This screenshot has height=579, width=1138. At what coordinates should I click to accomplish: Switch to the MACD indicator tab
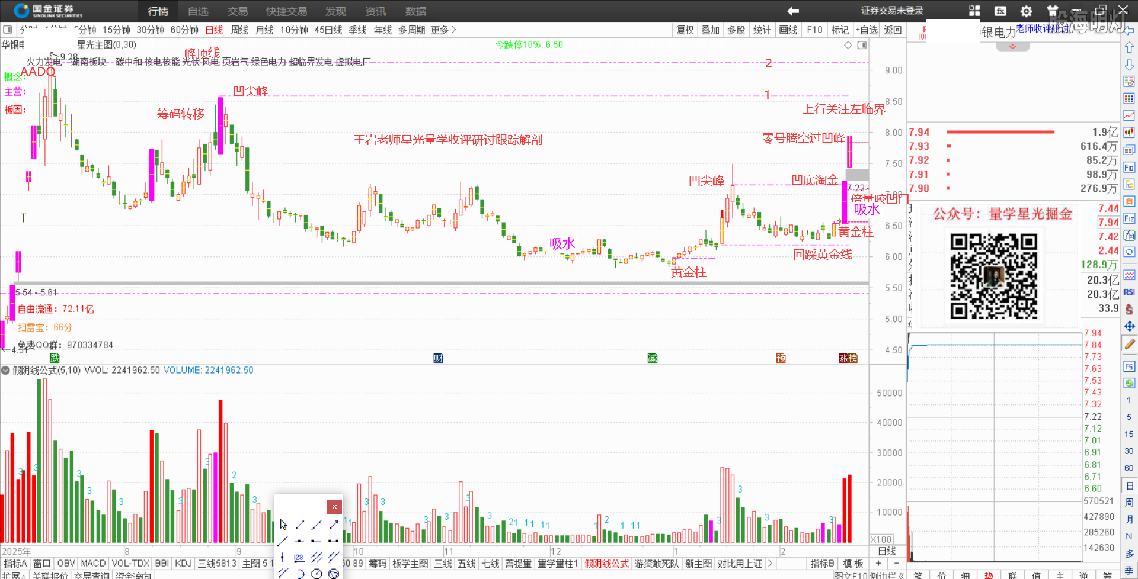pyautogui.click(x=93, y=563)
